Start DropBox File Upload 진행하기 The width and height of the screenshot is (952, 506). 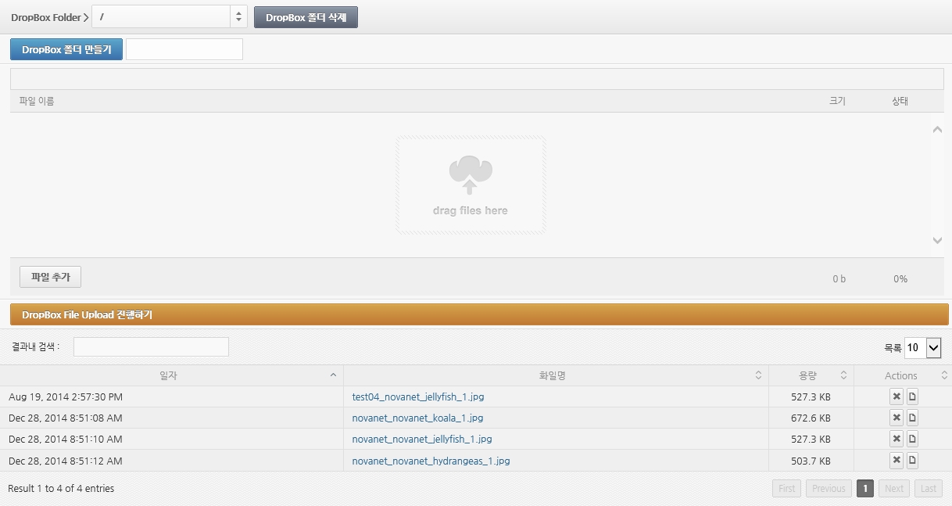[x=479, y=314]
